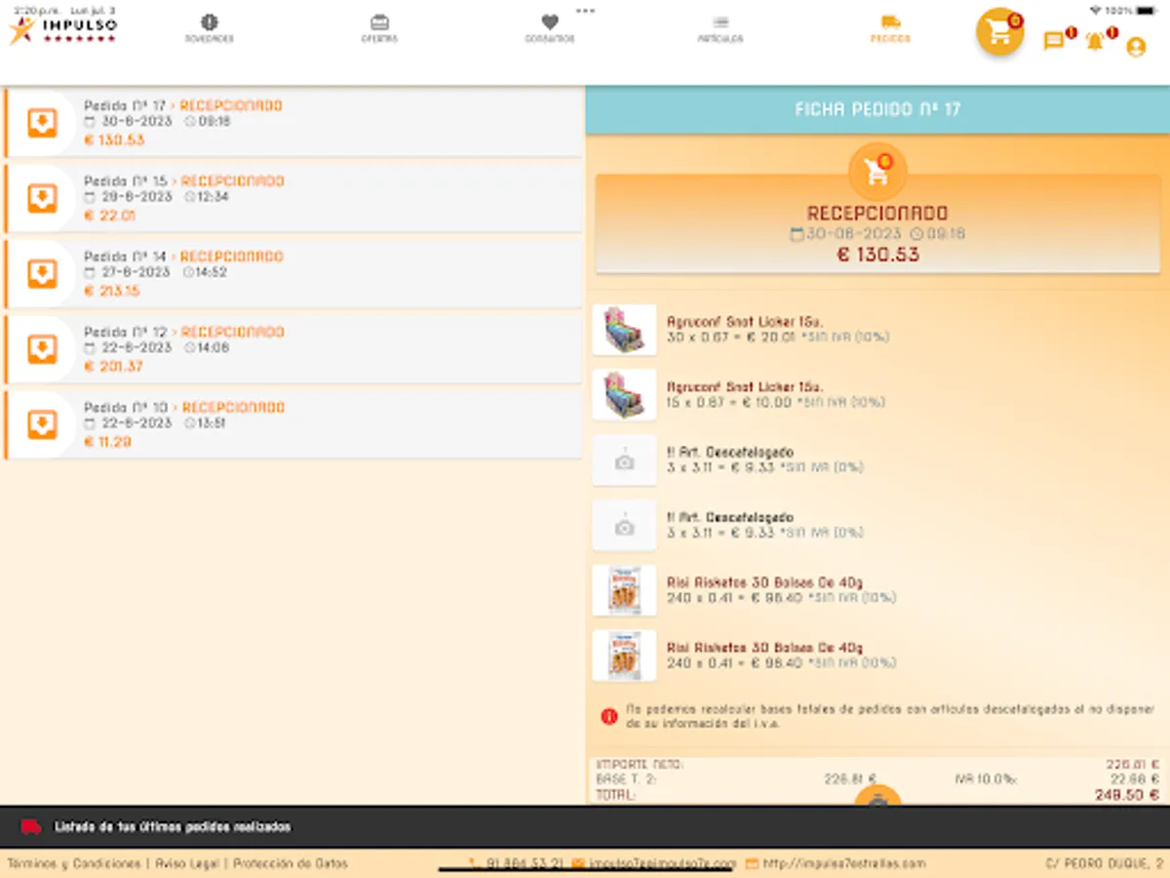Select the Pedidos tab
Image resolution: width=1170 pixels, height=878 pixels.
[x=890, y=29]
